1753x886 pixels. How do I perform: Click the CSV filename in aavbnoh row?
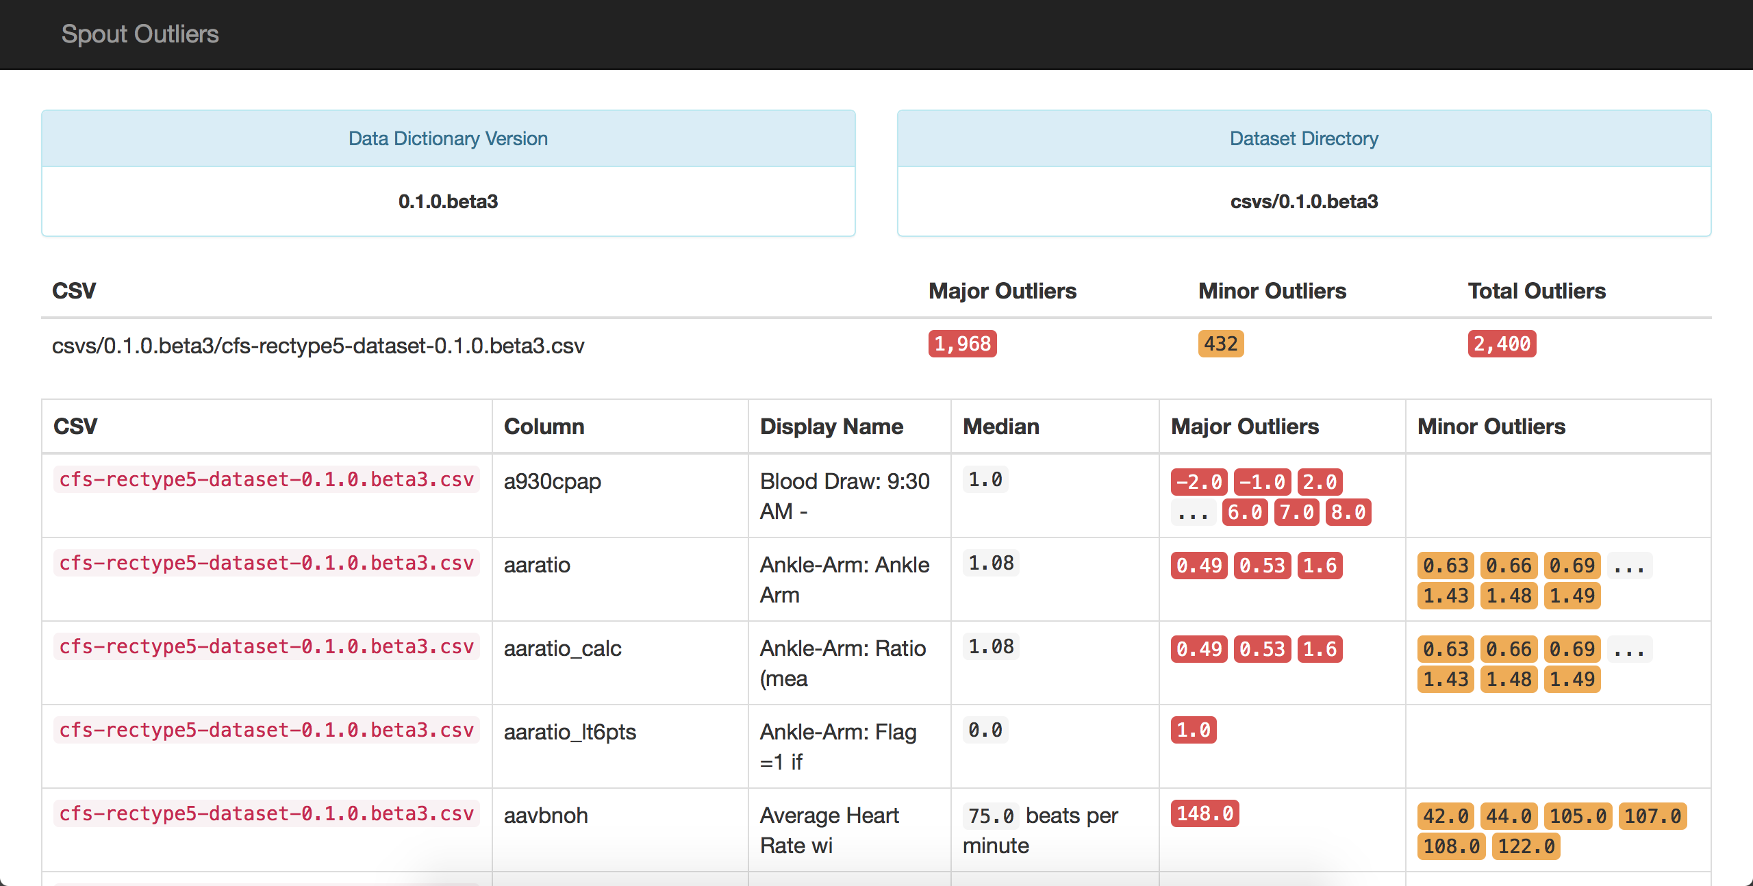(x=266, y=813)
